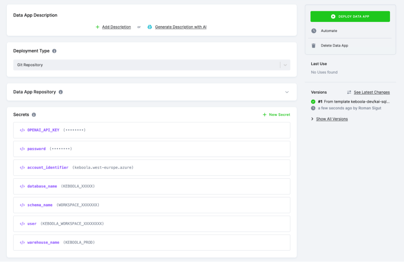Click the Deploy Data App button
Screen dimensions: 404x262
tap(350, 17)
